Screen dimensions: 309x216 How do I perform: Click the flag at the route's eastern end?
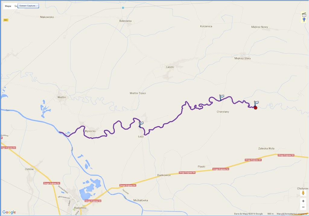click(x=256, y=103)
